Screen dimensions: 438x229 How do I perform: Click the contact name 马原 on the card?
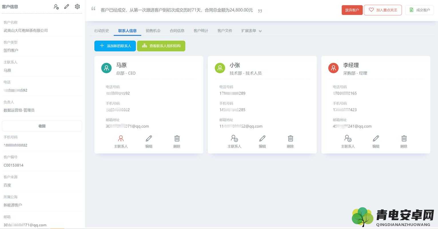[x=121, y=65]
